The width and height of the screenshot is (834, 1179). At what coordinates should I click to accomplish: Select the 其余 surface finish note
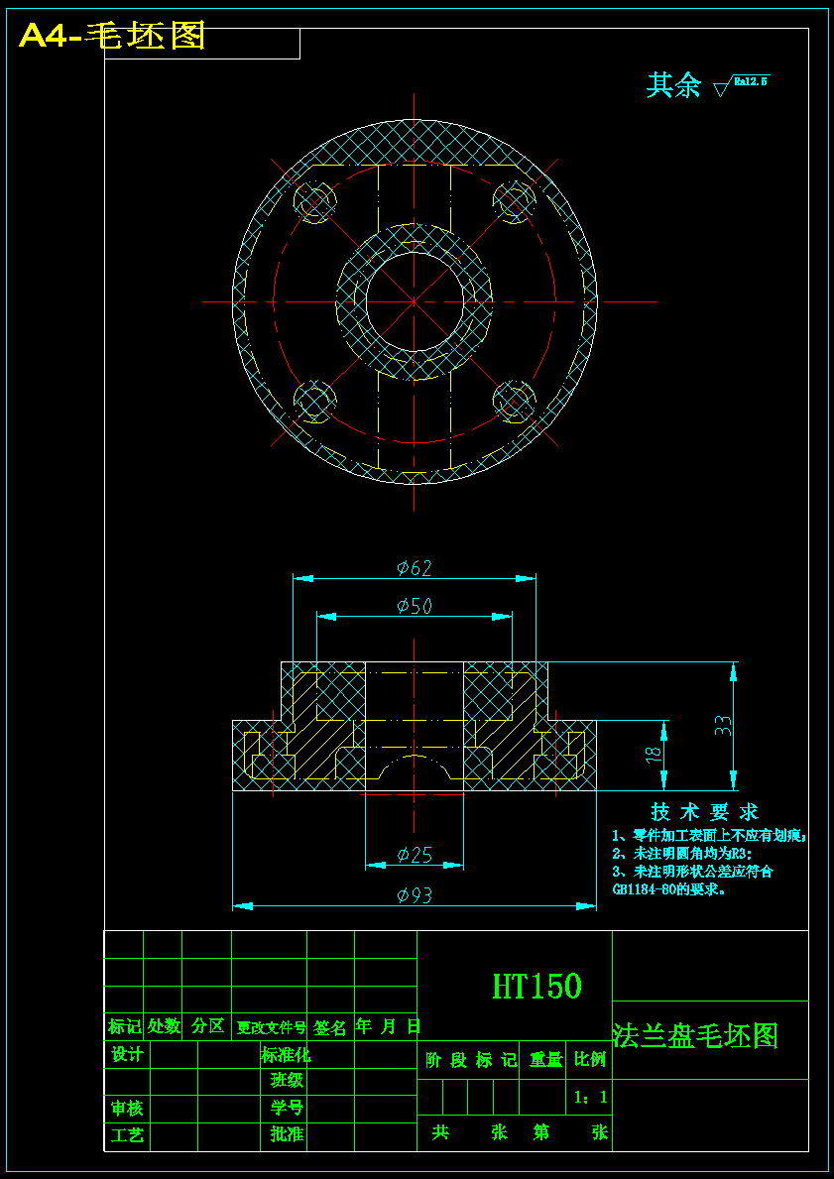(673, 85)
